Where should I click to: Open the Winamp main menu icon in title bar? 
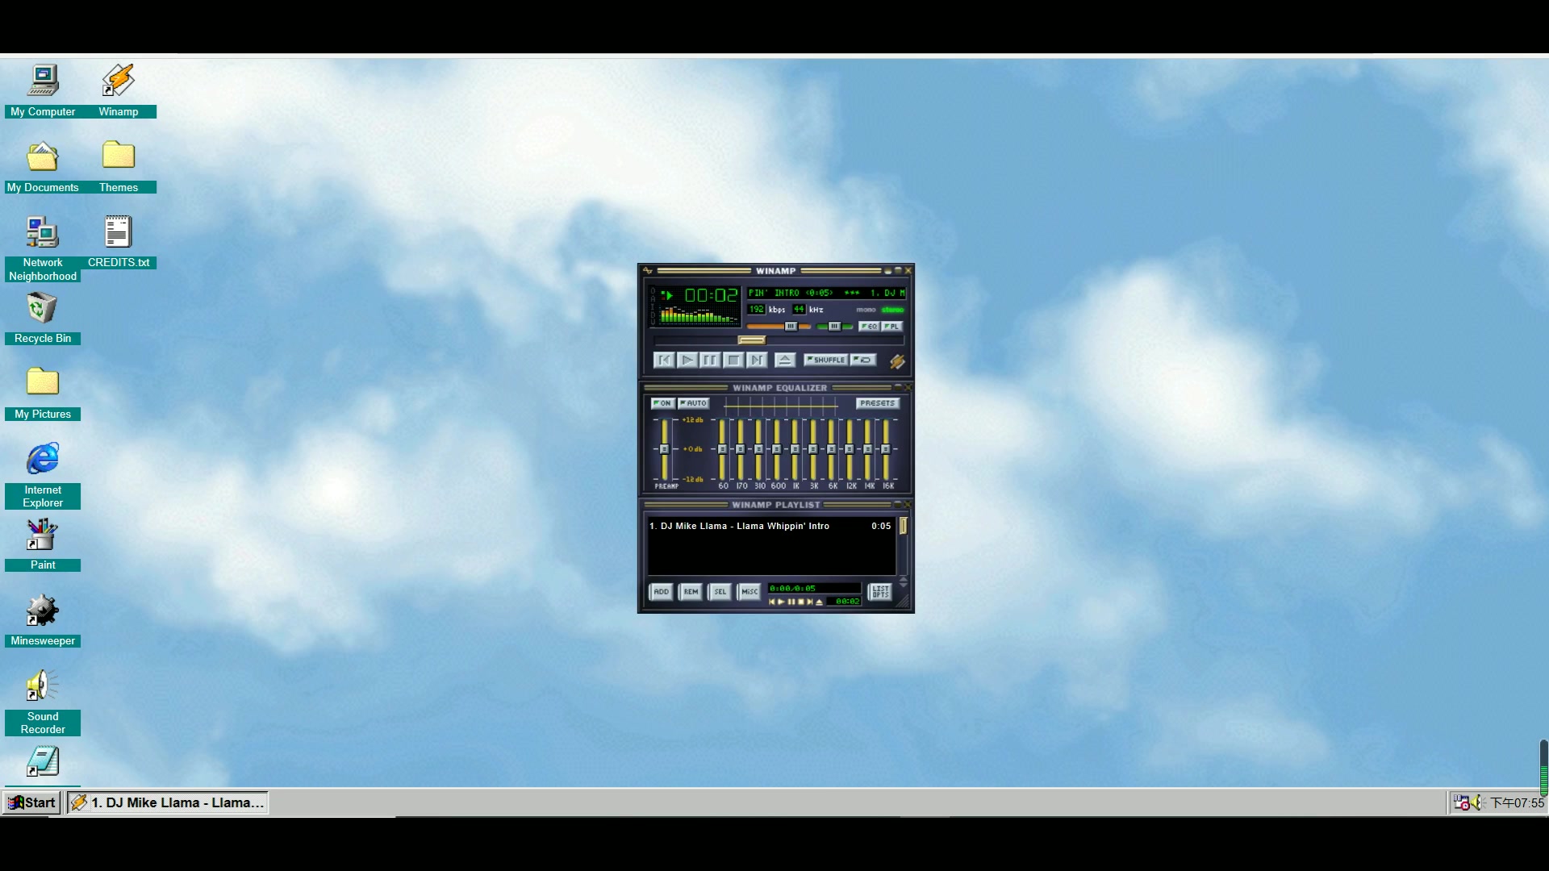point(648,271)
